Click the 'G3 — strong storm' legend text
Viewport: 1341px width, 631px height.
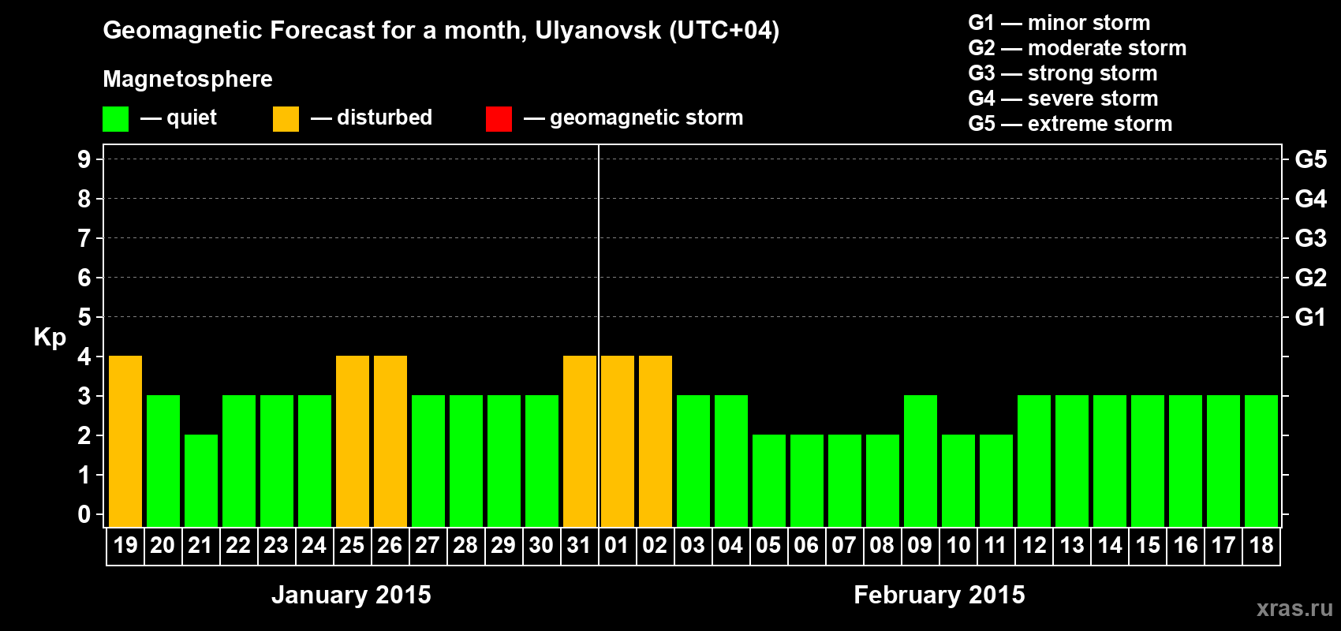pos(1063,73)
